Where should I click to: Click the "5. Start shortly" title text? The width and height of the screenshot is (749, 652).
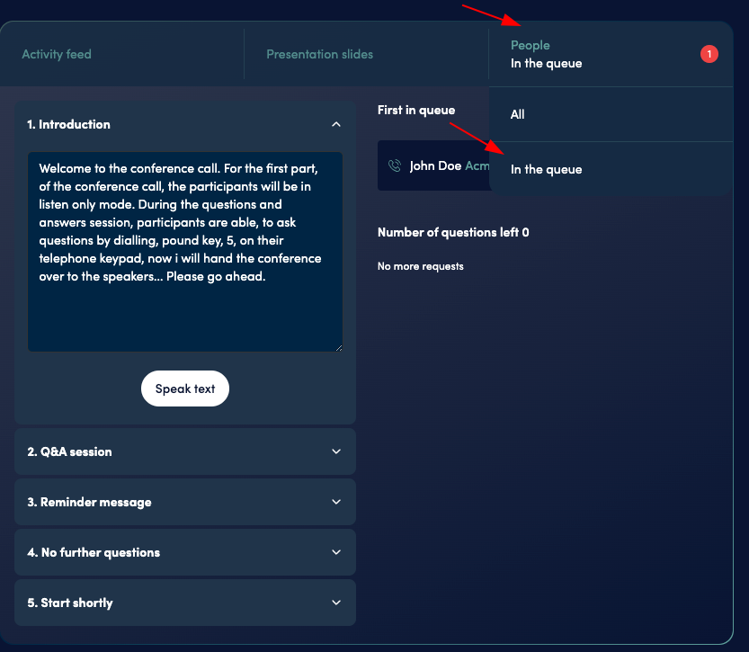[x=70, y=603]
